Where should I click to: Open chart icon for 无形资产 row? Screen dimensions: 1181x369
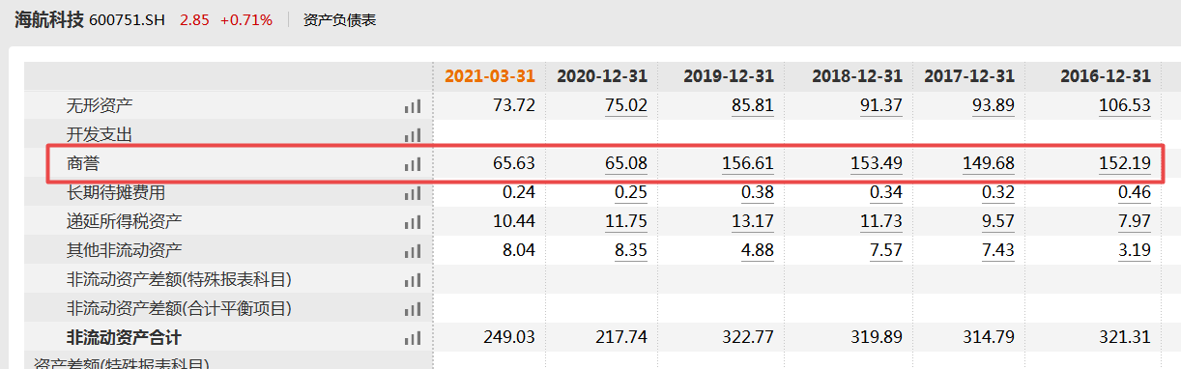413,106
